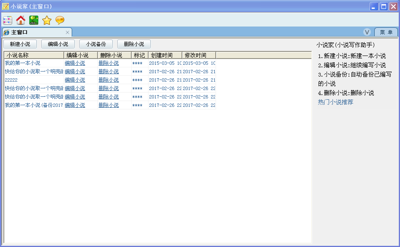Click the yellow star favorites icon

[x=46, y=20]
